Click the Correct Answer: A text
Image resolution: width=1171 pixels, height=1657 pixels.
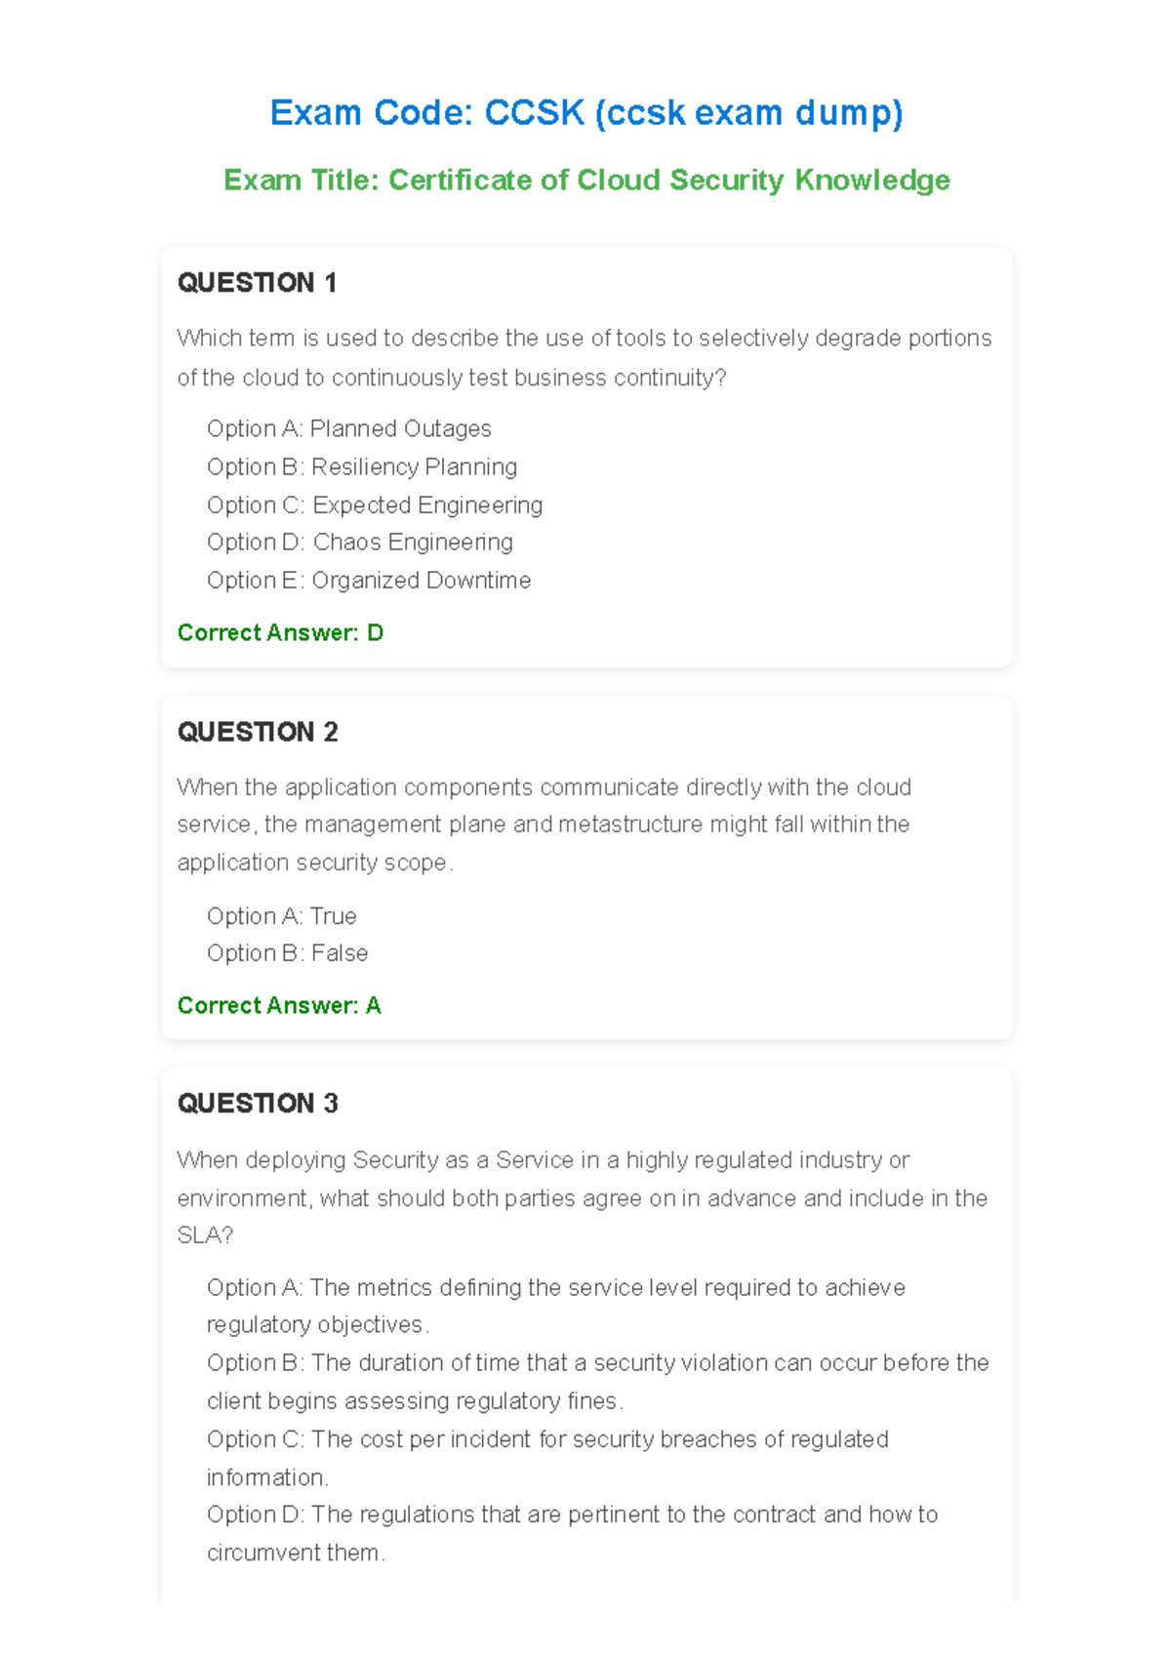coord(279,1006)
